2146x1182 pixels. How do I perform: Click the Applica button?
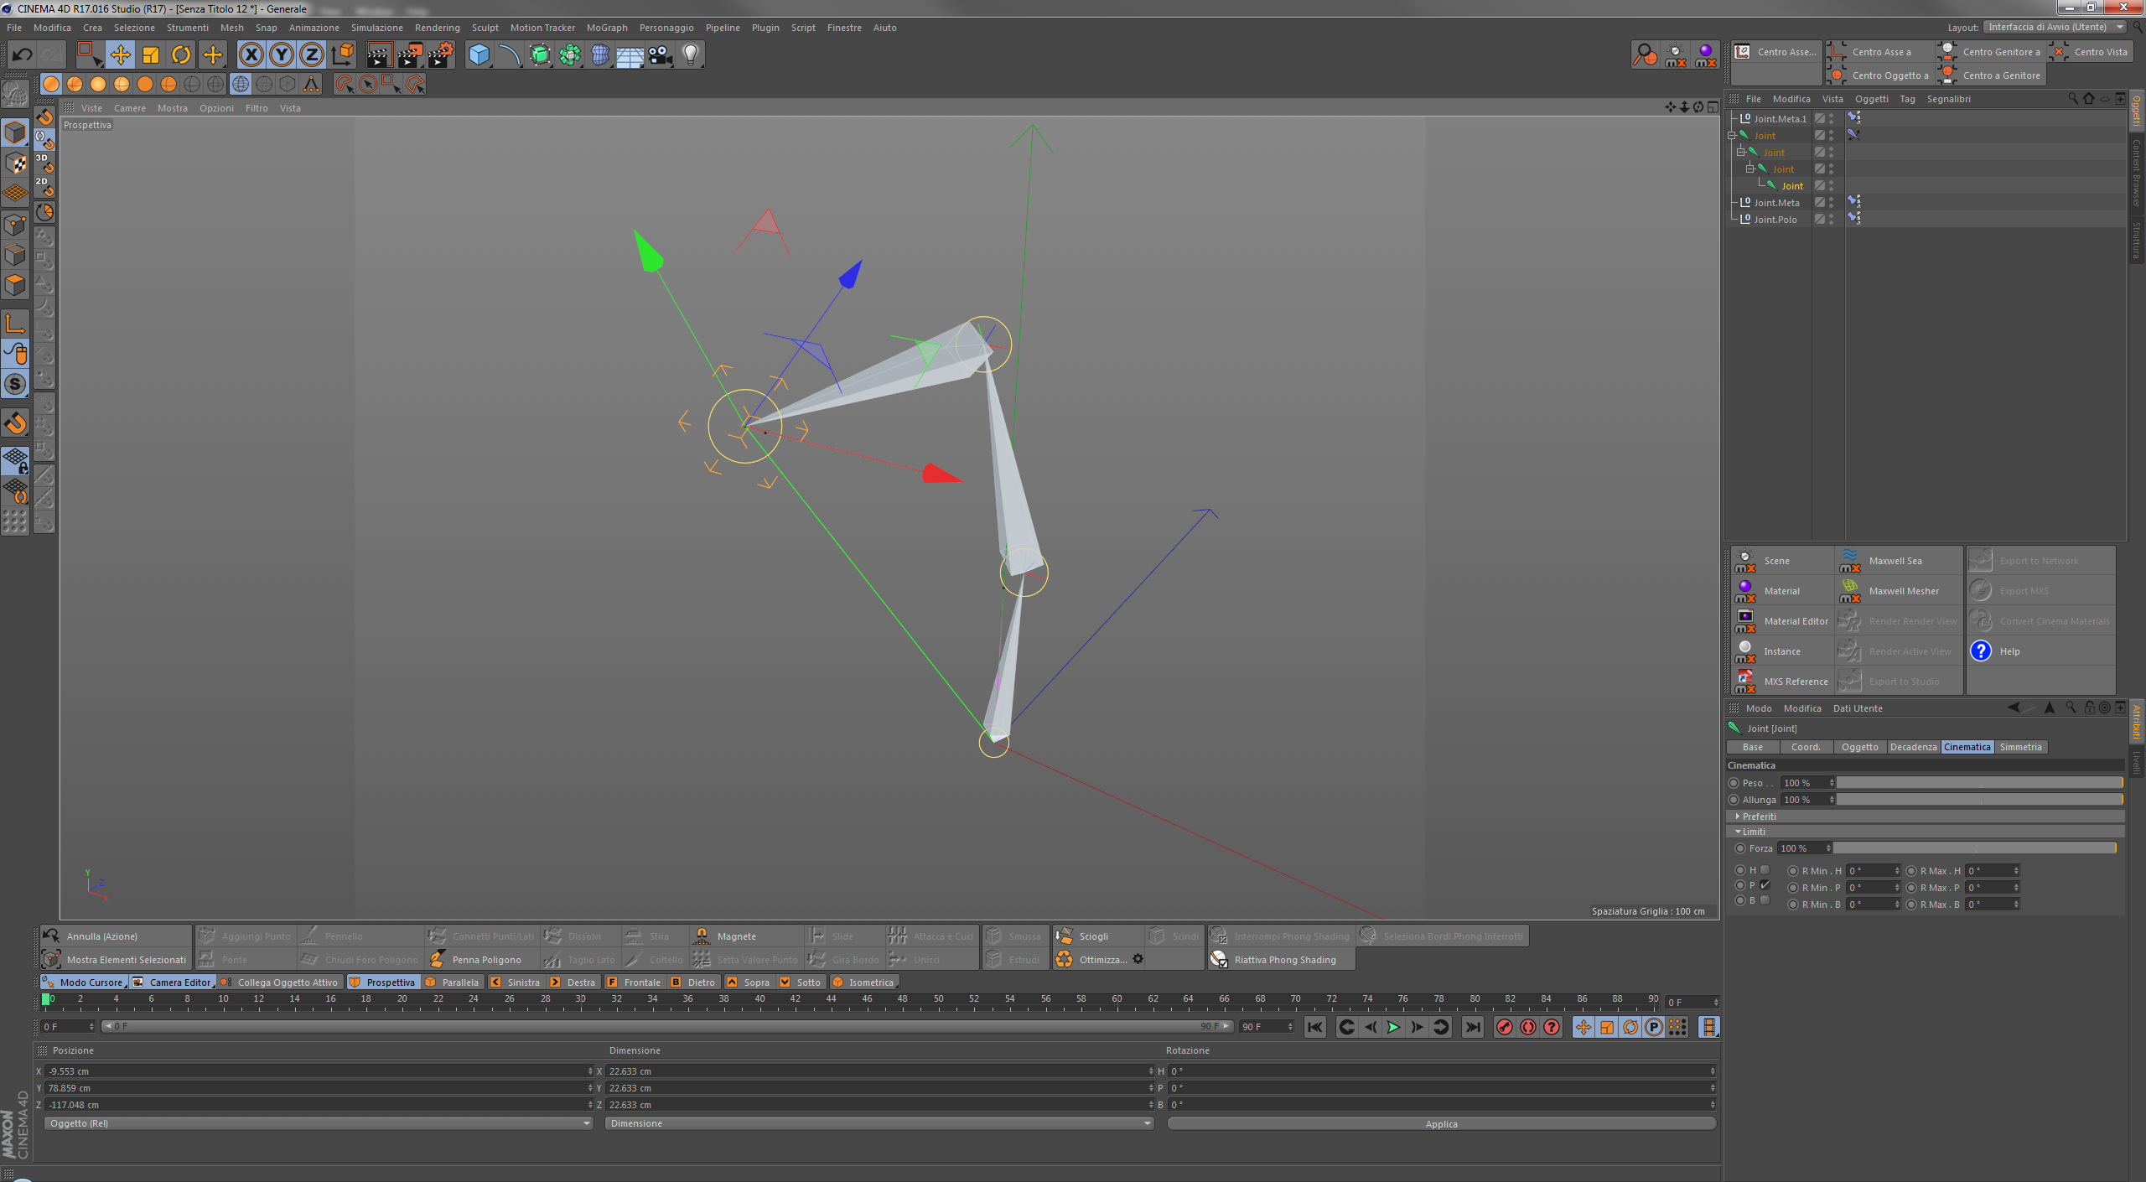[x=1440, y=1124]
